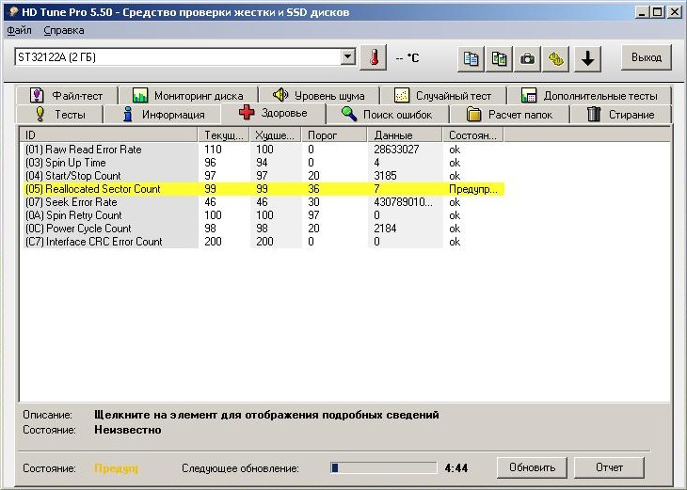Screen dimensions: 687x490
Task: Minimize the HD Tune Pro window
Action: click(x=642, y=12)
